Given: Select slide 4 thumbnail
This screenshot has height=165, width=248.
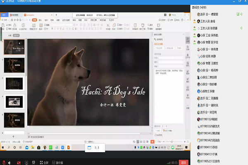Looking at the screenshot, I should [x=14, y=102].
